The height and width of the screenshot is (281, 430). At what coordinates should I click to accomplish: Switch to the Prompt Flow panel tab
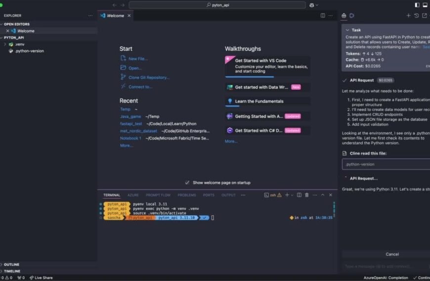pyautogui.click(x=158, y=195)
